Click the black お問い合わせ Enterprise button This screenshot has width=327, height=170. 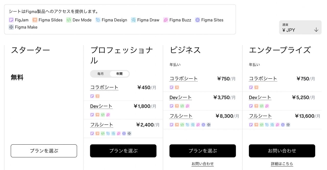tap(282, 151)
